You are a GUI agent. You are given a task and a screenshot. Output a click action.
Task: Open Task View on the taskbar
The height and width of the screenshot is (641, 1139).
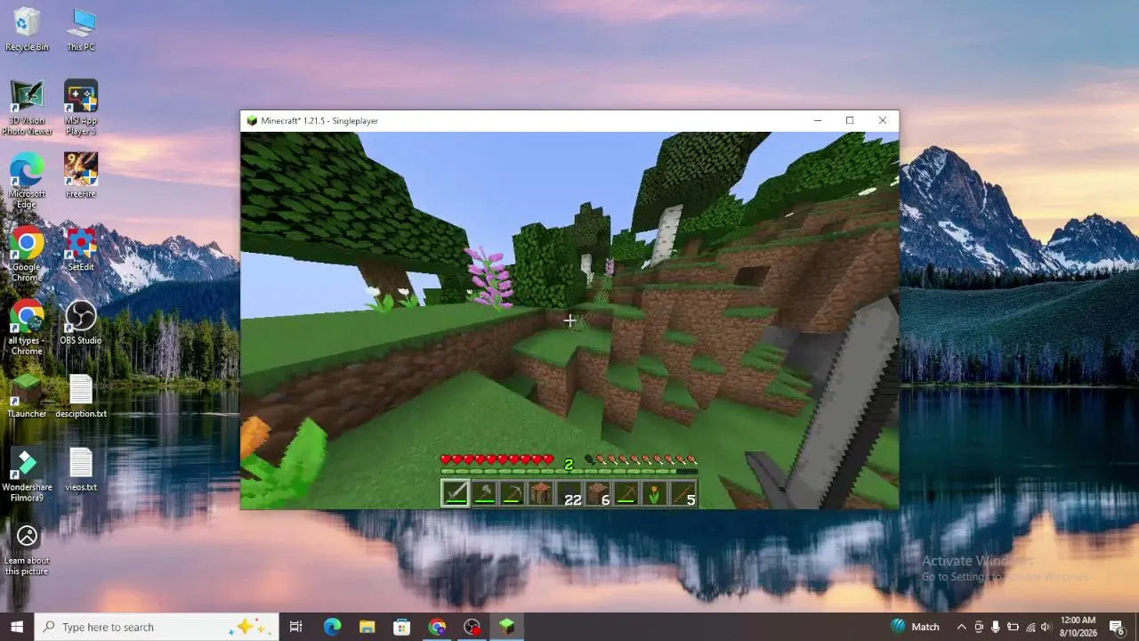click(296, 627)
